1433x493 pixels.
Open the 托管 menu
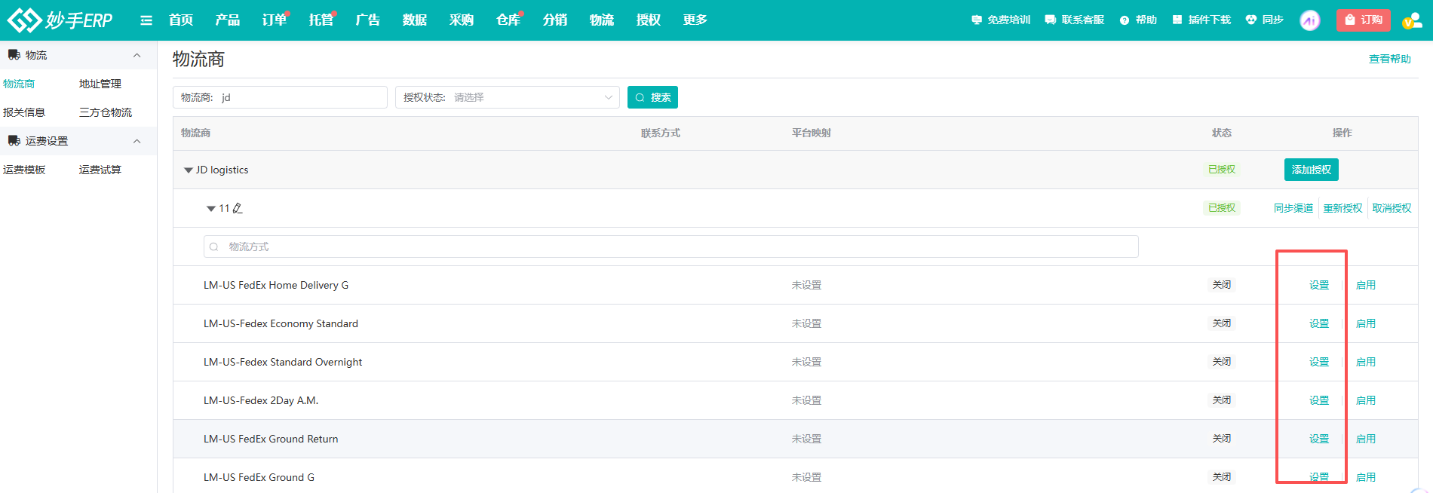pyautogui.click(x=321, y=20)
